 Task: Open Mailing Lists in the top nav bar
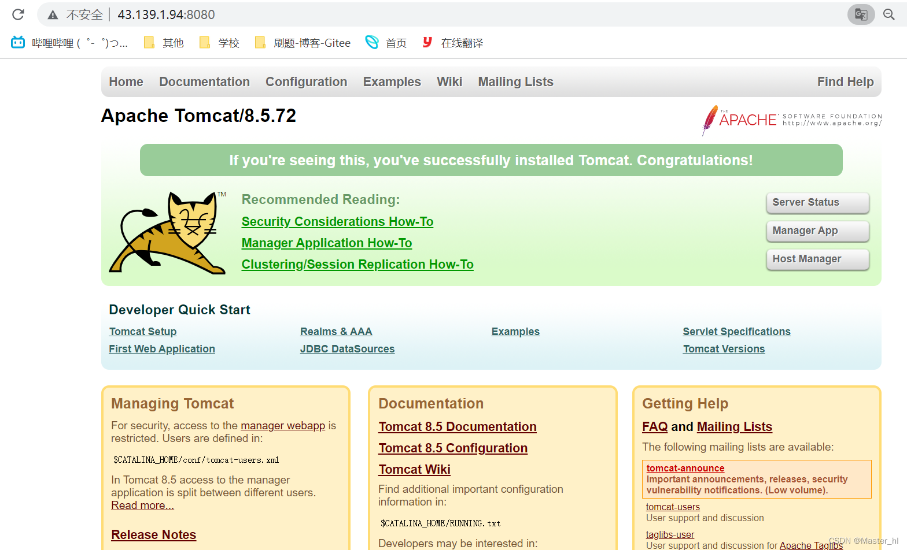516,82
